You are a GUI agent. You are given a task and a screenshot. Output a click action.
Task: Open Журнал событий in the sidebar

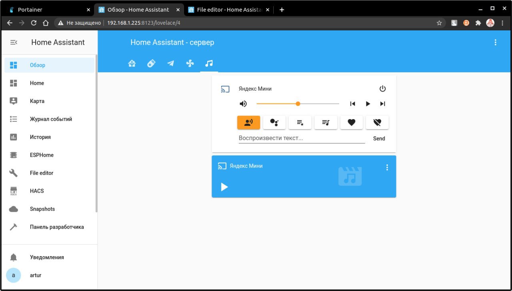point(50,119)
